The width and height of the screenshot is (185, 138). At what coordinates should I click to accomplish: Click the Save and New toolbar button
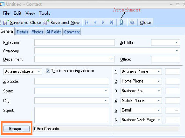(61, 22)
